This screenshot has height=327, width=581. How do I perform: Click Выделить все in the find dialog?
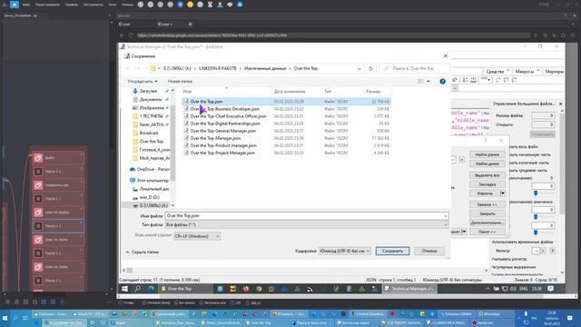pos(487,175)
